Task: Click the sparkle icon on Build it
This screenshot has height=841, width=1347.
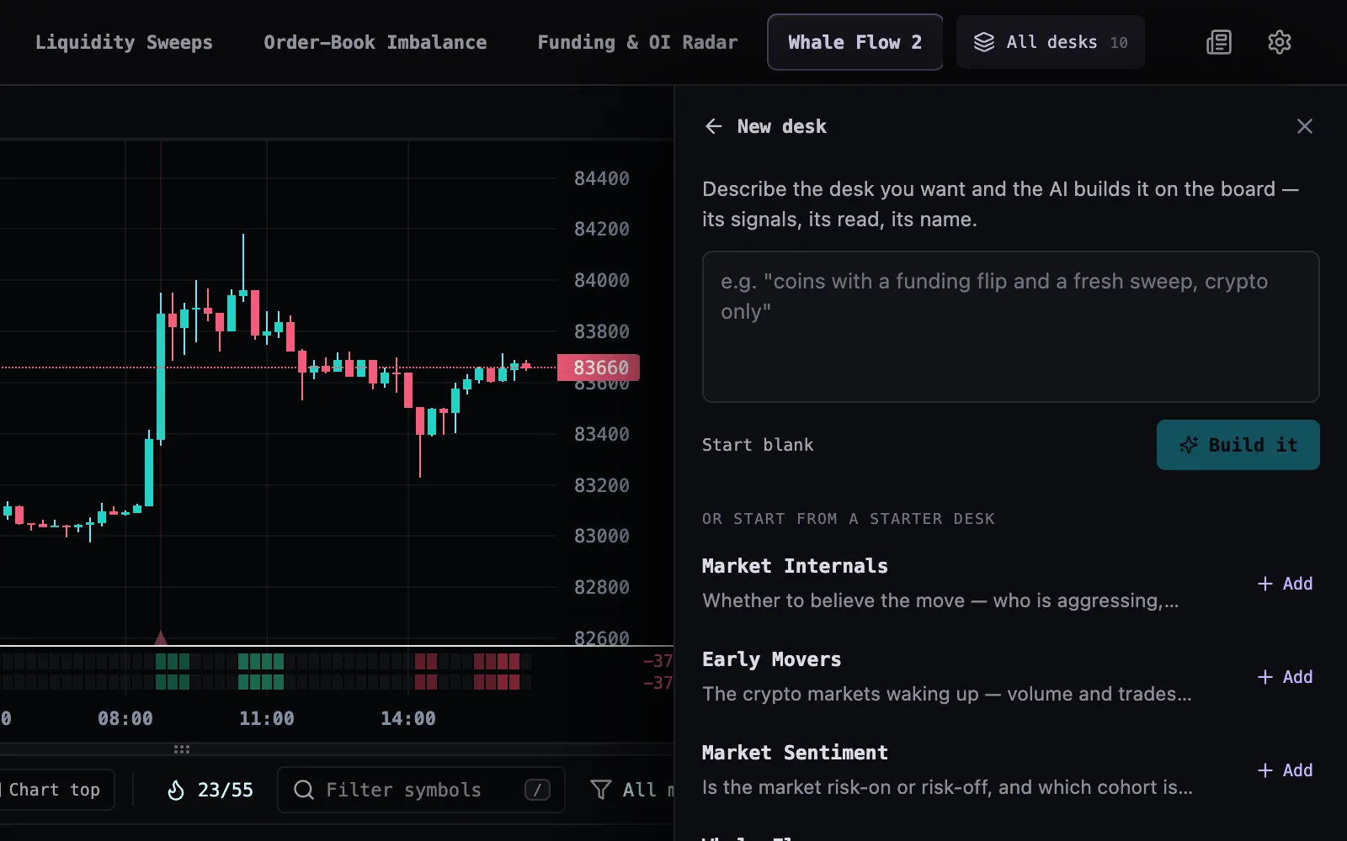Action: point(1189,445)
